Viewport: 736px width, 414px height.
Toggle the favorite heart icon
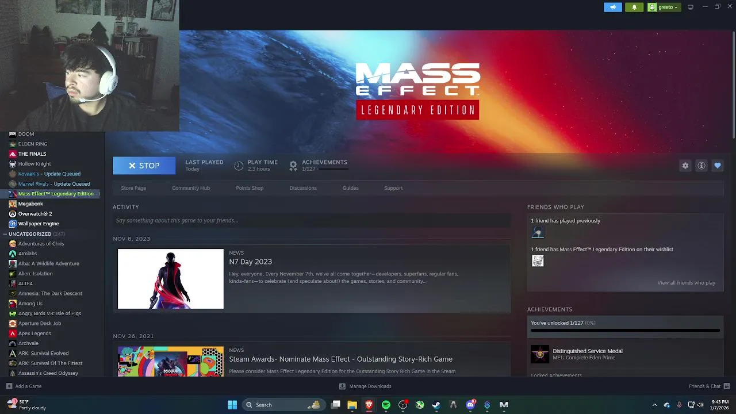[x=718, y=166]
